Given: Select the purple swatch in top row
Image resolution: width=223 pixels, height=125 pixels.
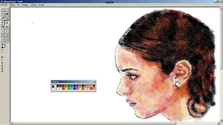Looking at the screenshot, I should (77, 86).
